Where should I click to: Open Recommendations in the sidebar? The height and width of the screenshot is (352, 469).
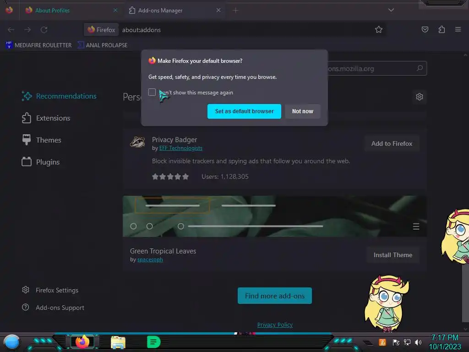click(x=59, y=96)
